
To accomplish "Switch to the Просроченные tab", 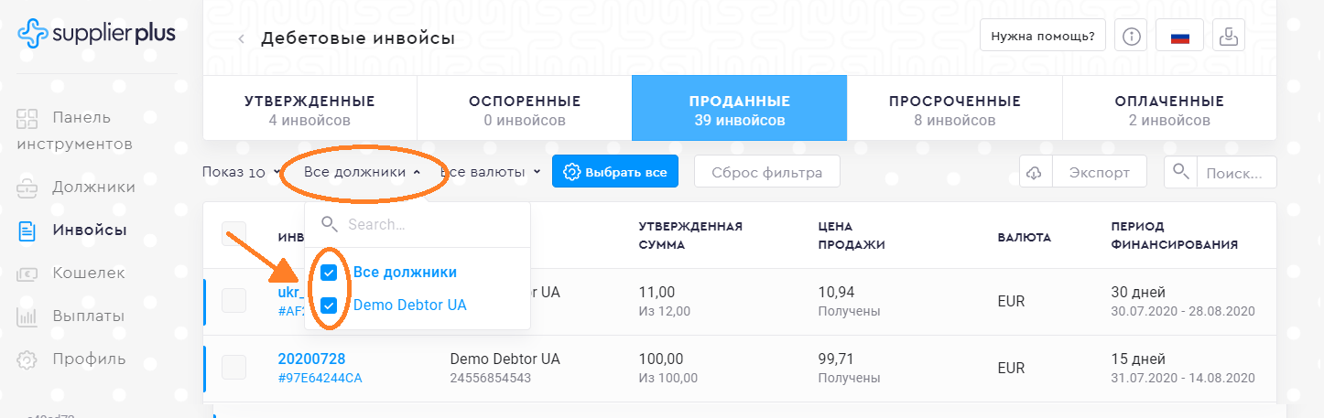I will pyautogui.click(x=954, y=110).
